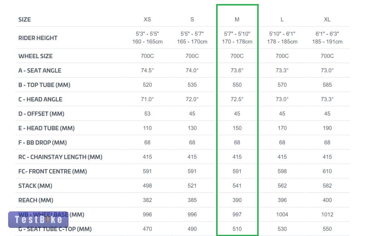Click the 73.6° seat angle value

pos(237,70)
